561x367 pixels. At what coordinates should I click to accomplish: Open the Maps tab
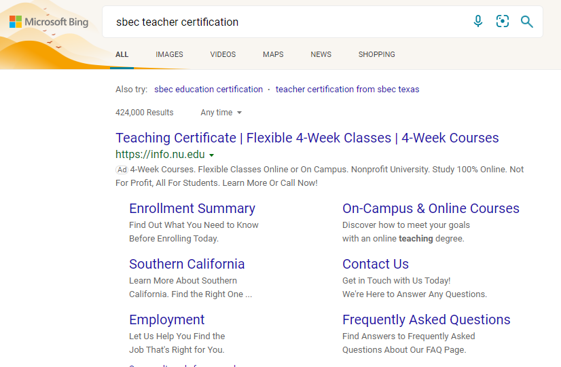tap(273, 54)
